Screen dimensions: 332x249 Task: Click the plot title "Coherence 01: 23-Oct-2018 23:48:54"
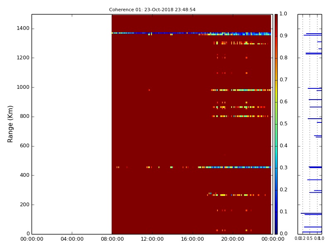point(152,10)
